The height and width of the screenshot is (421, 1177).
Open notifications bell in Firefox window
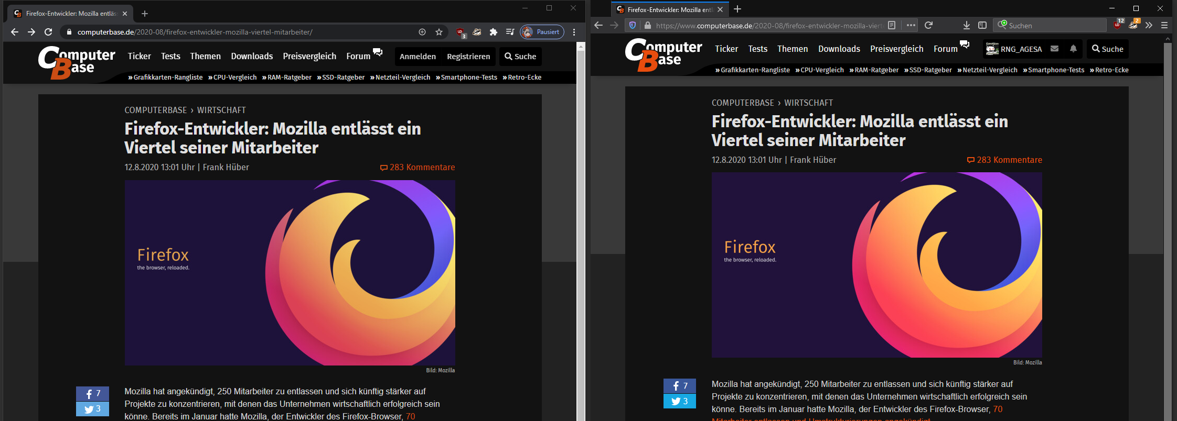click(x=1073, y=49)
